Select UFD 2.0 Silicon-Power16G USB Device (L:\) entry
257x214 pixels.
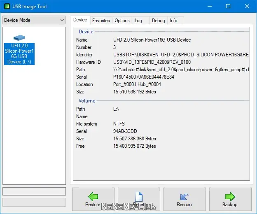point(19,53)
